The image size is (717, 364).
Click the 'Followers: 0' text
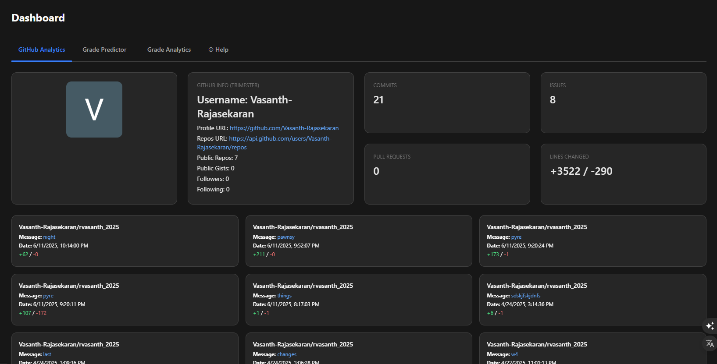coord(213,179)
